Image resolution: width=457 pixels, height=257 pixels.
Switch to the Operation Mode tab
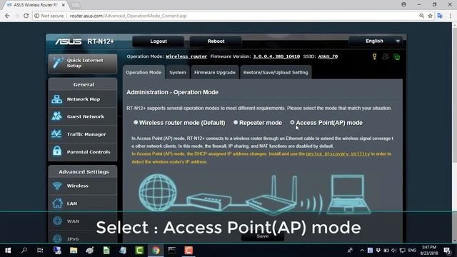tap(144, 72)
